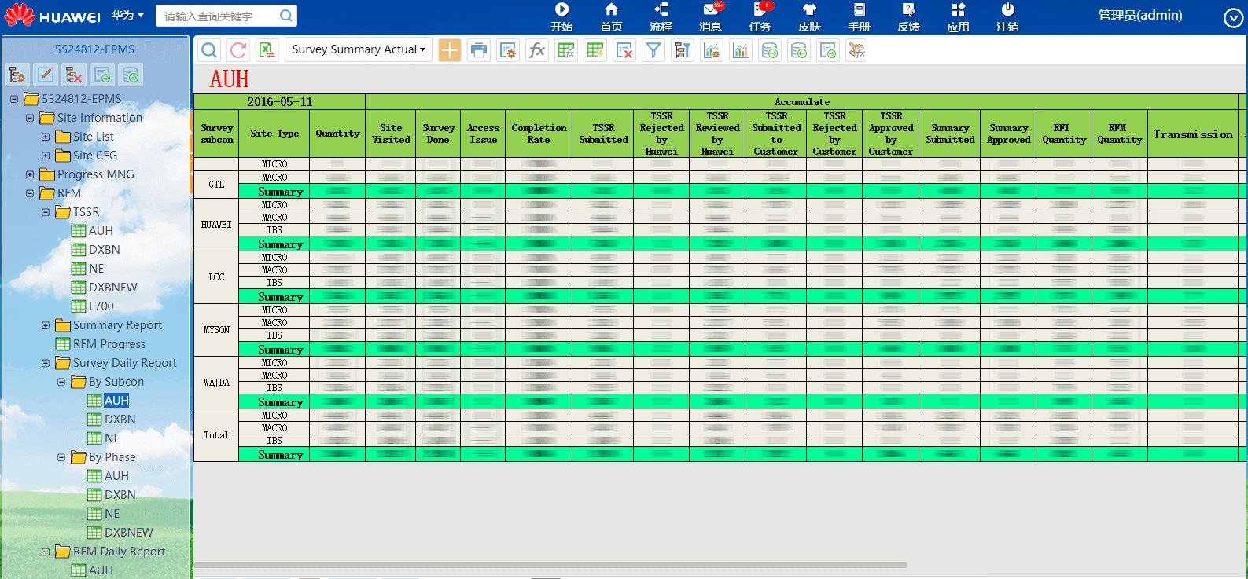The image size is (1248, 579).
Task: Click the orange plus add button
Action: click(x=450, y=50)
